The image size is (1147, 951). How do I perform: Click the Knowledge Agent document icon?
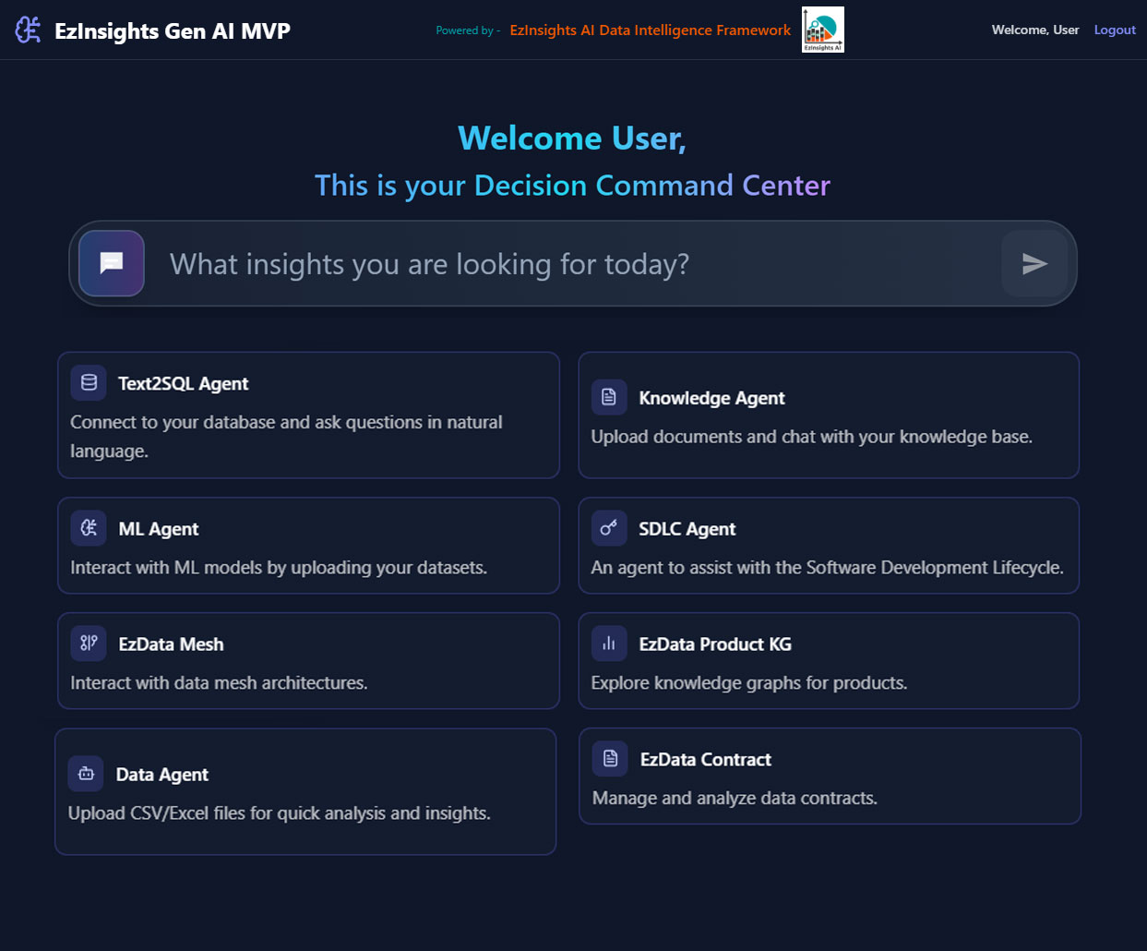coord(609,397)
